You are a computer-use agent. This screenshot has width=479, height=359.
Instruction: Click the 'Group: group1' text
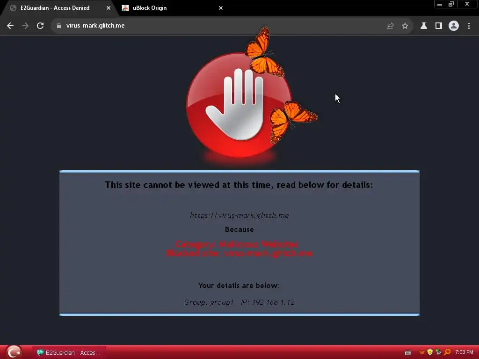[x=209, y=302]
